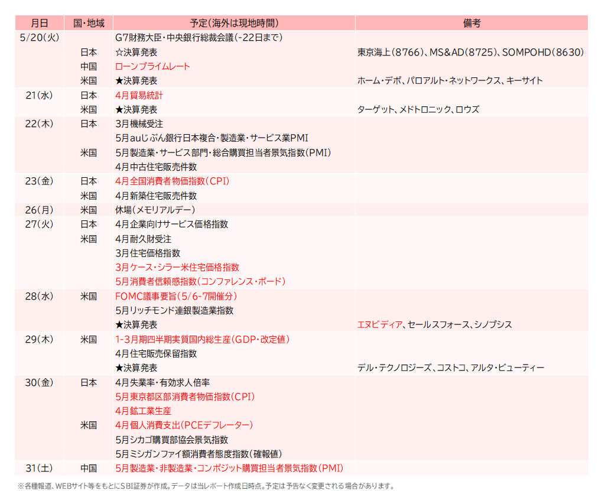
Task: Click '5月ミシガンファイ額消費者態度指数(確報値)' entry
Action: [x=199, y=454]
